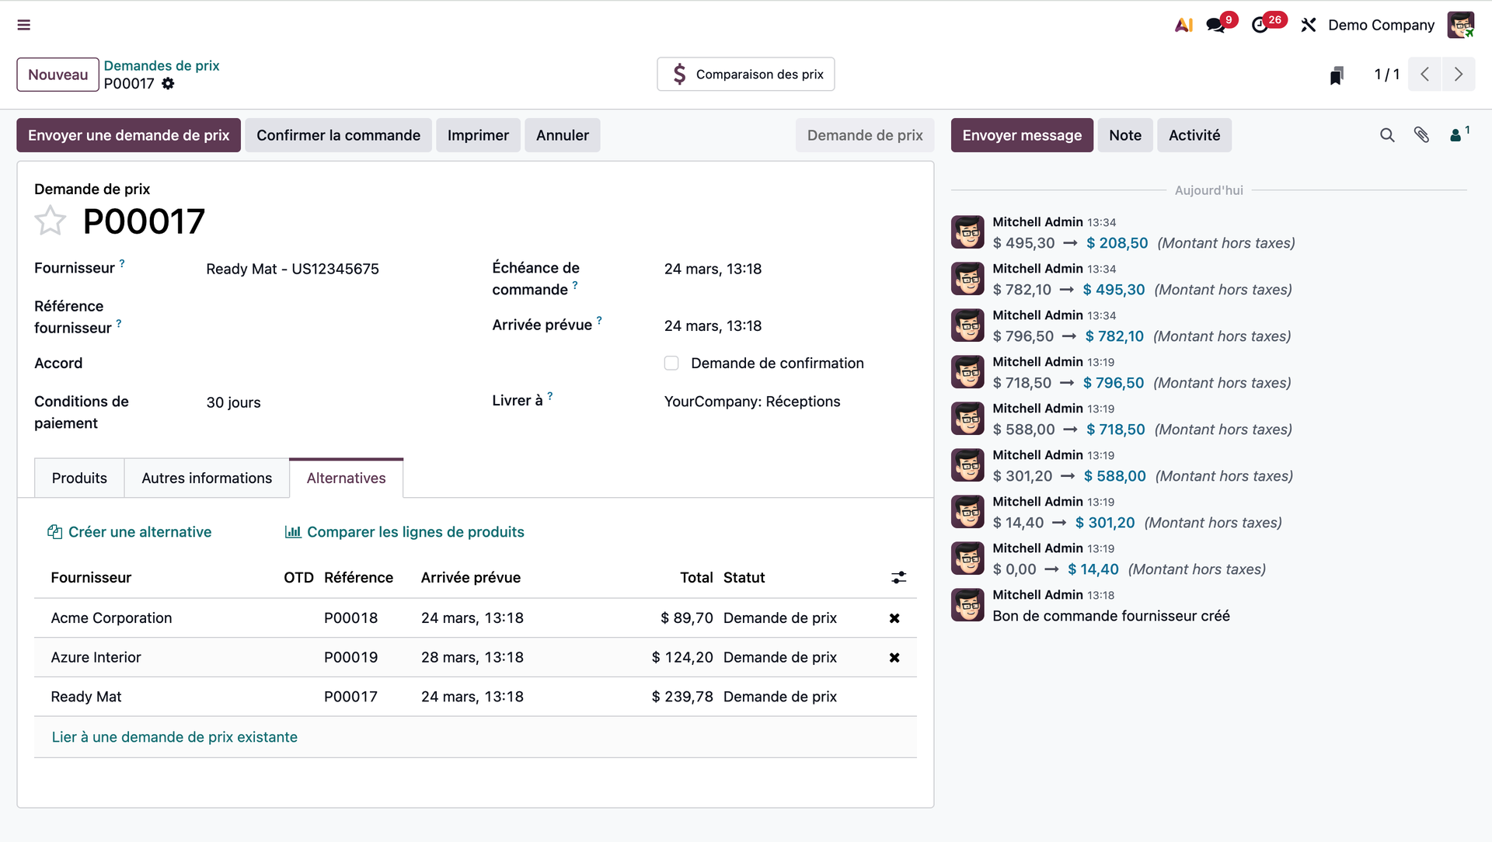Search messages with magnifier icon
The width and height of the screenshot is (1492, 842).
point(1387,135)
